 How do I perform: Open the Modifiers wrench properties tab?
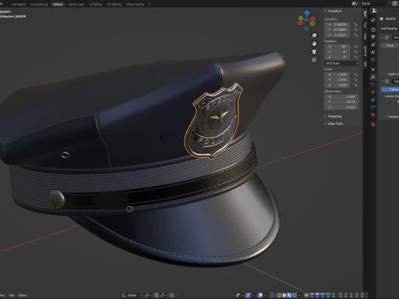pos(373,77)
